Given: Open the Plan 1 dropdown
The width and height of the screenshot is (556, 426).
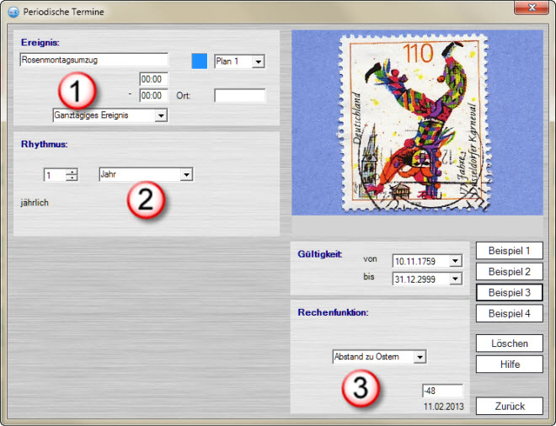Looking at the screenshot, I should coord(259,61).
